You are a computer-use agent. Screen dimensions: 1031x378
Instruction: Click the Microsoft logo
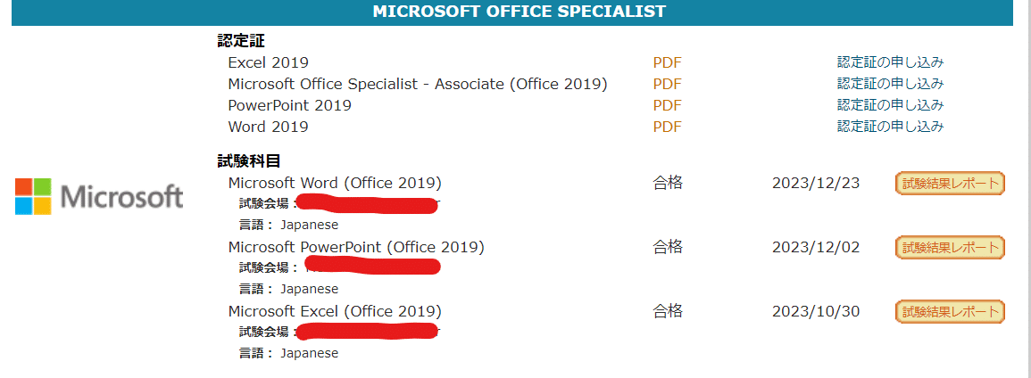[x=98, y=196]
